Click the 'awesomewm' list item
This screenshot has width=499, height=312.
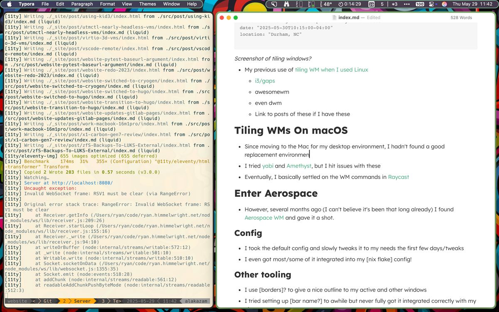tap(272, 92)
